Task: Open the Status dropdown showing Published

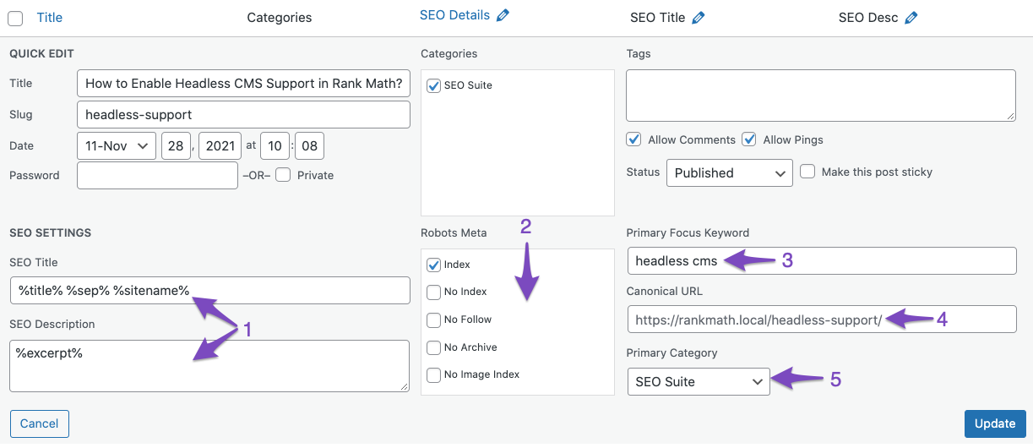Action: 730,172
